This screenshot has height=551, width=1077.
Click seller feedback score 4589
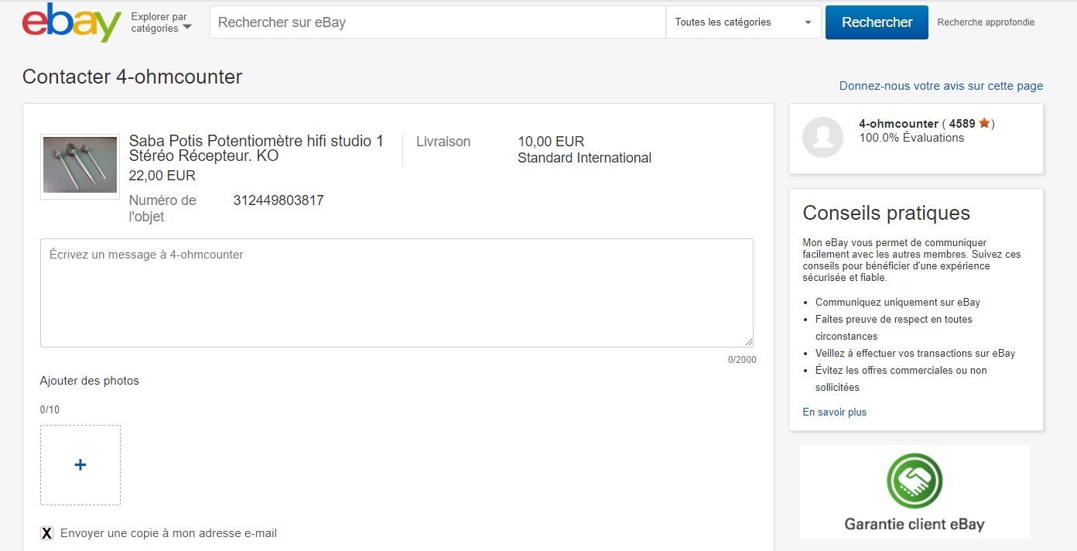pos(962,124)
